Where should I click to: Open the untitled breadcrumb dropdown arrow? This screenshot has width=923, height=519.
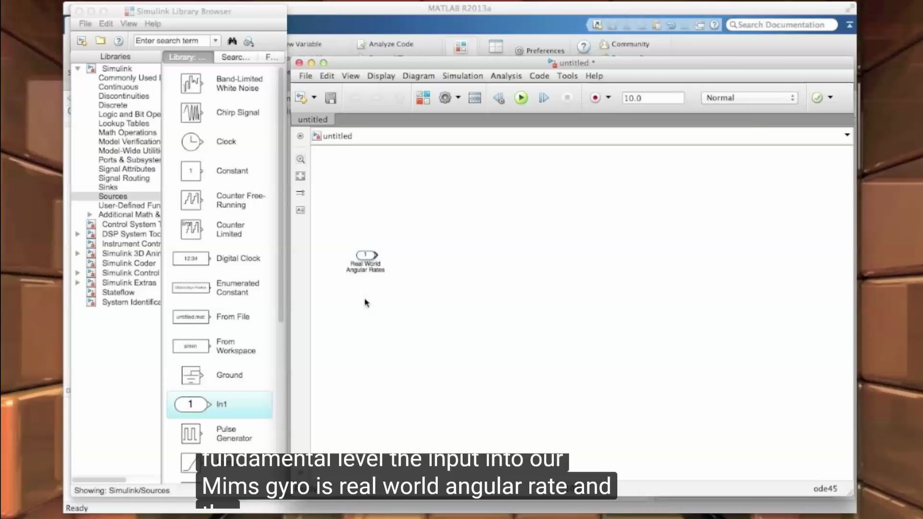click(x=847, y=135)
